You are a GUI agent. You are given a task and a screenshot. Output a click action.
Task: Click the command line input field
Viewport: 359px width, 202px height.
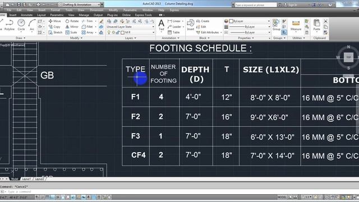click(179, 192)
